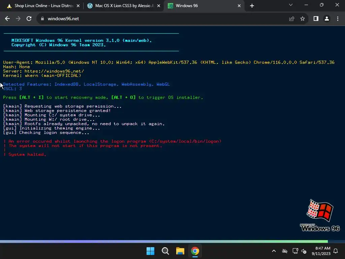Open the Chrome profile menu

point(327,19)
